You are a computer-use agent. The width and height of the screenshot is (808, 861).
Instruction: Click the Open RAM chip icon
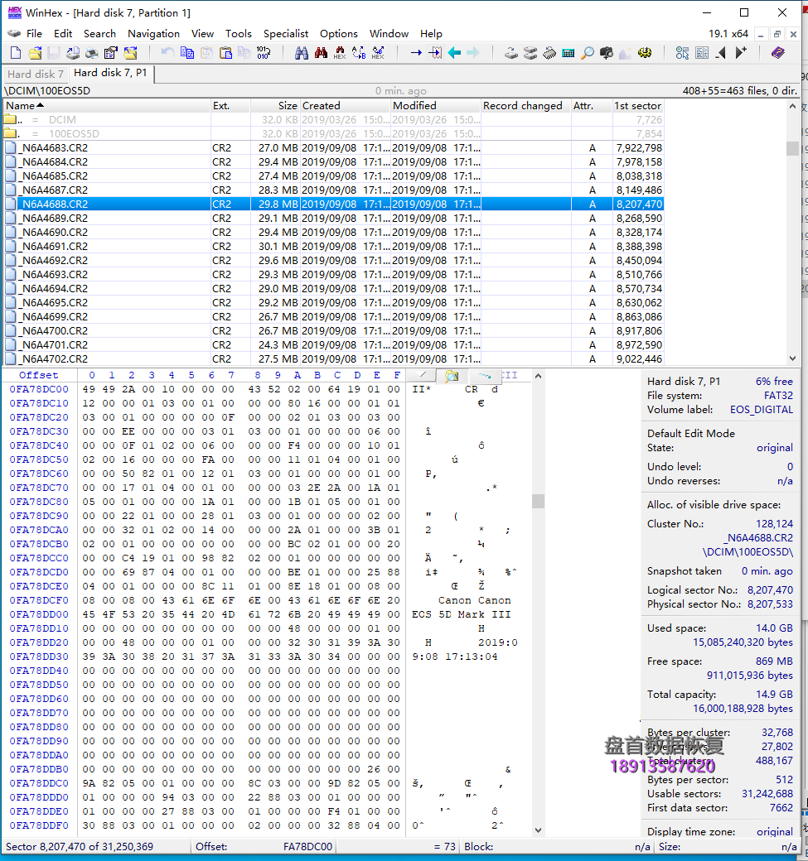[549, 53]
